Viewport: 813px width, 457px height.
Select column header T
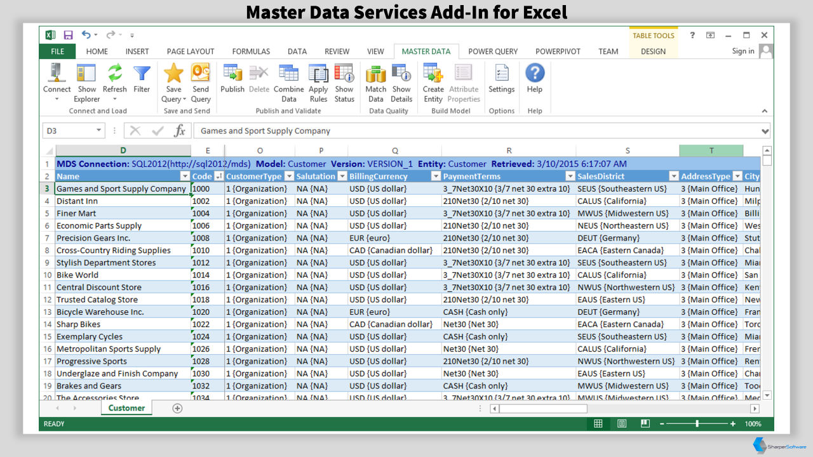pos(711,150)
